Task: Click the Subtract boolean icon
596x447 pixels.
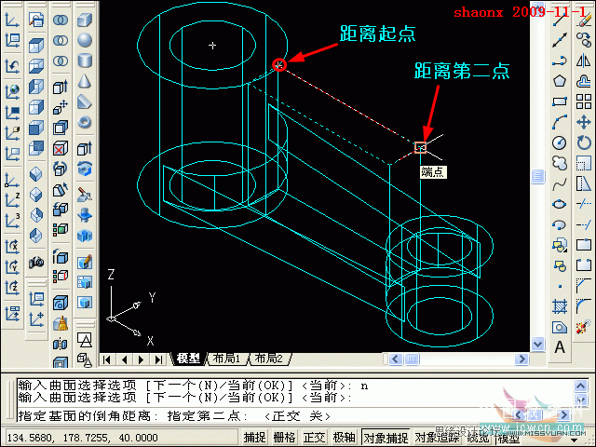Action: pos(61,40)
